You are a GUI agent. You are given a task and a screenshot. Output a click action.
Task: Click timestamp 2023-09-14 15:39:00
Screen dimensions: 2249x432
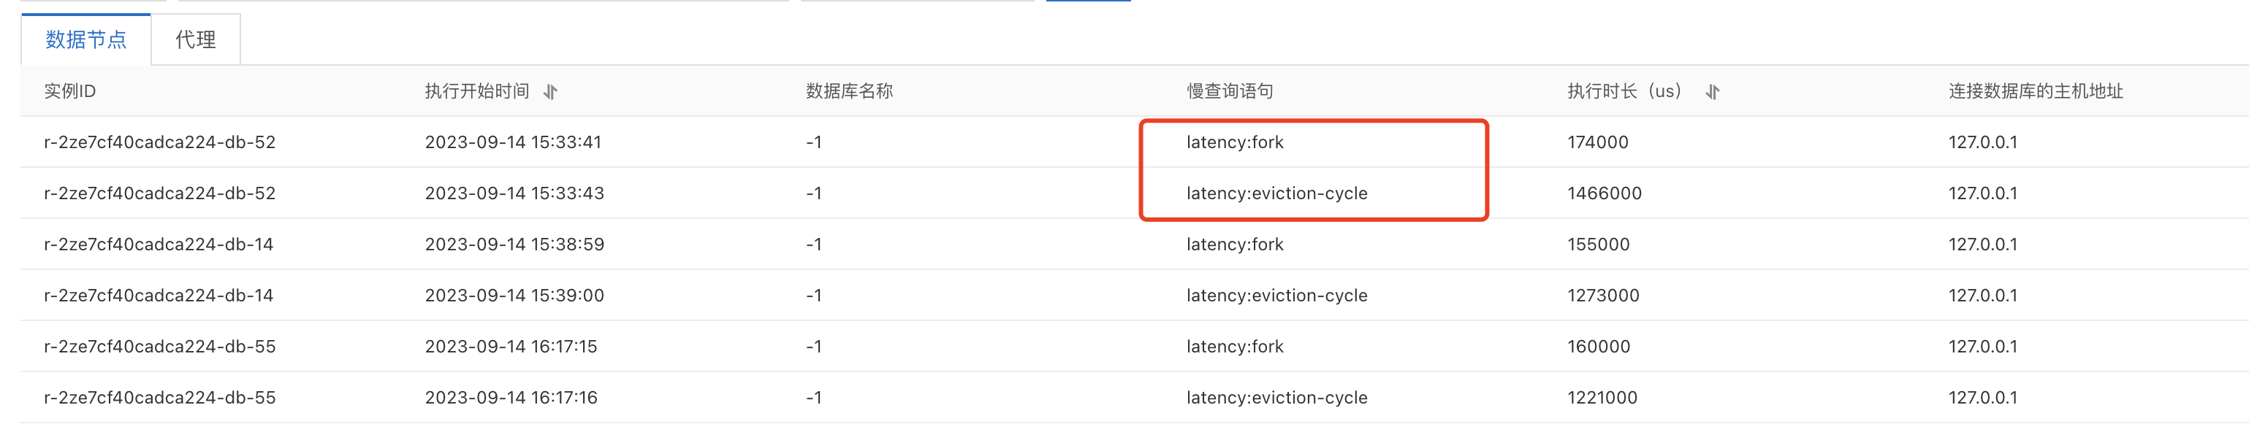coord(514,295)
